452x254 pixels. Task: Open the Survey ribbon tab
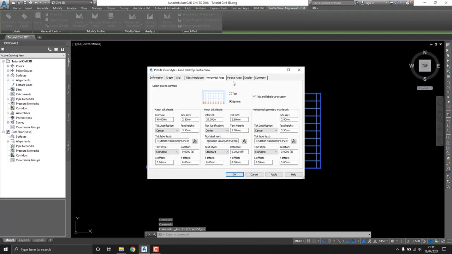(124, 8)
